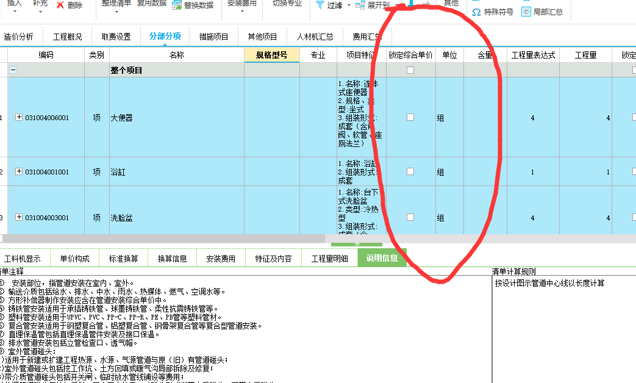
Task: Switch to the 工程概况 tab
Action: [67, 37]
